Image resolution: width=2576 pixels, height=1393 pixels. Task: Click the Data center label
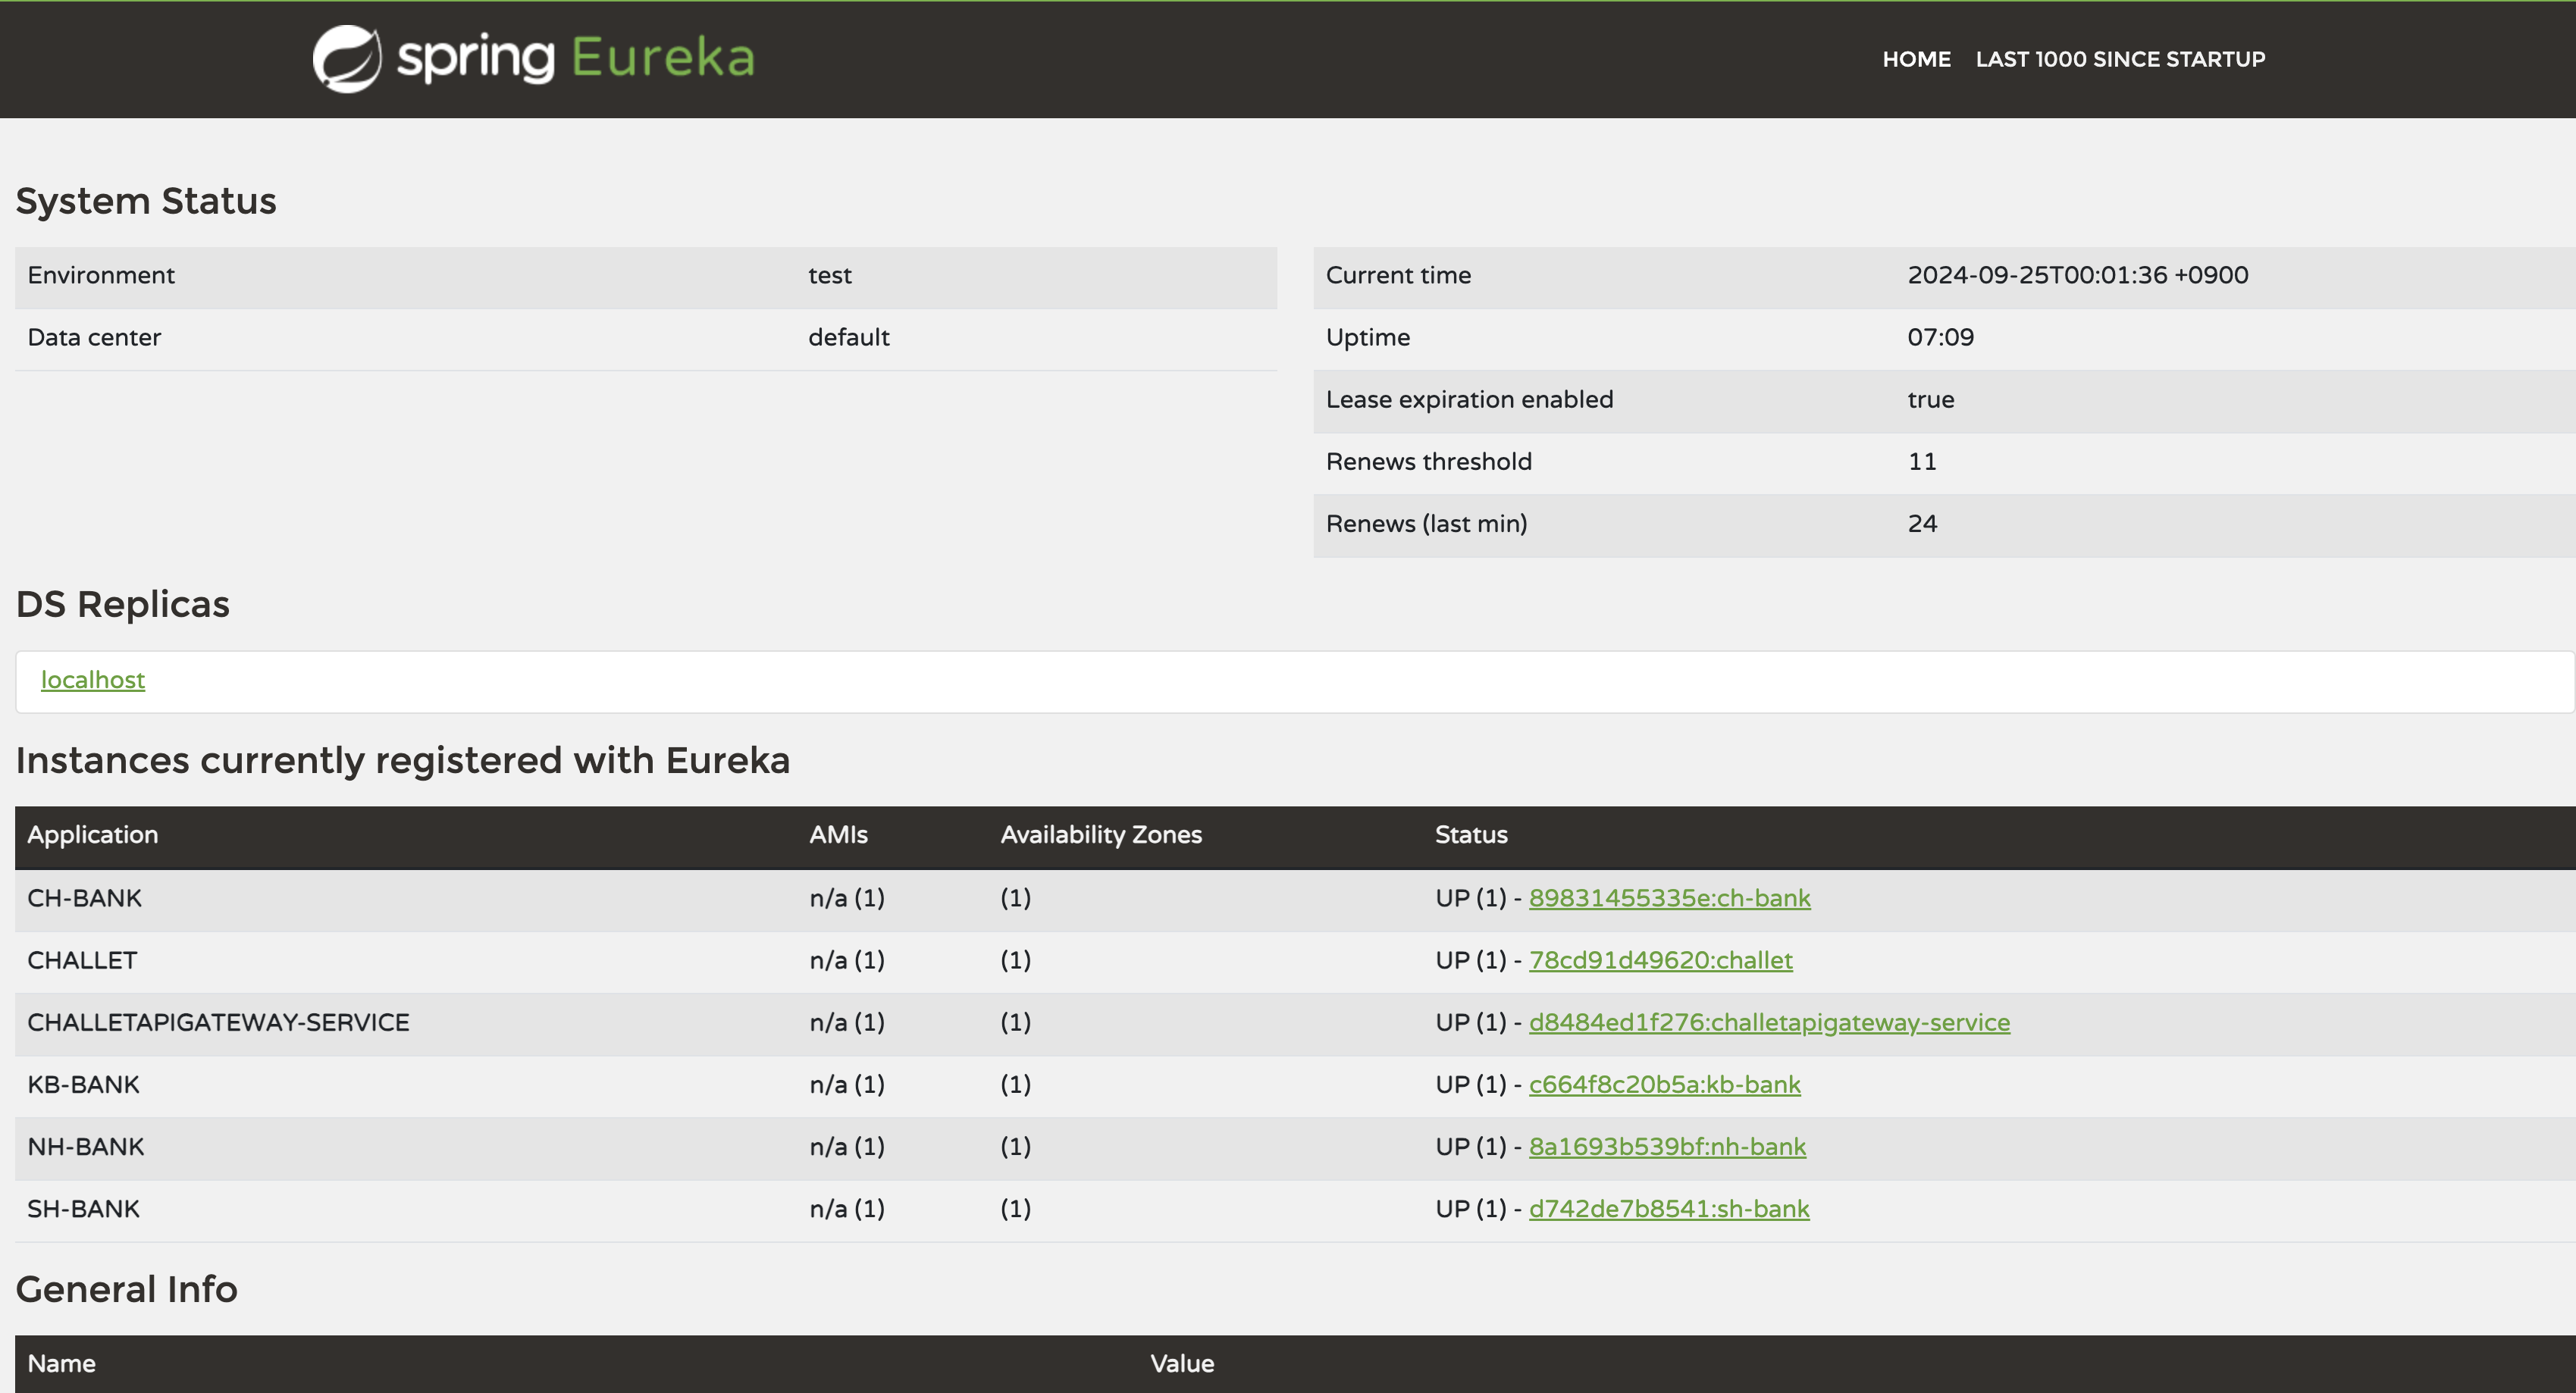[94, 337]
